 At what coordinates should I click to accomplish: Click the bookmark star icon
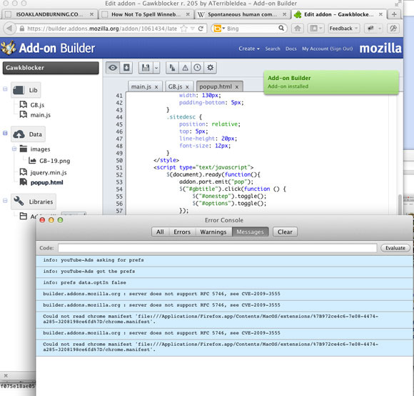click(183, 29)
